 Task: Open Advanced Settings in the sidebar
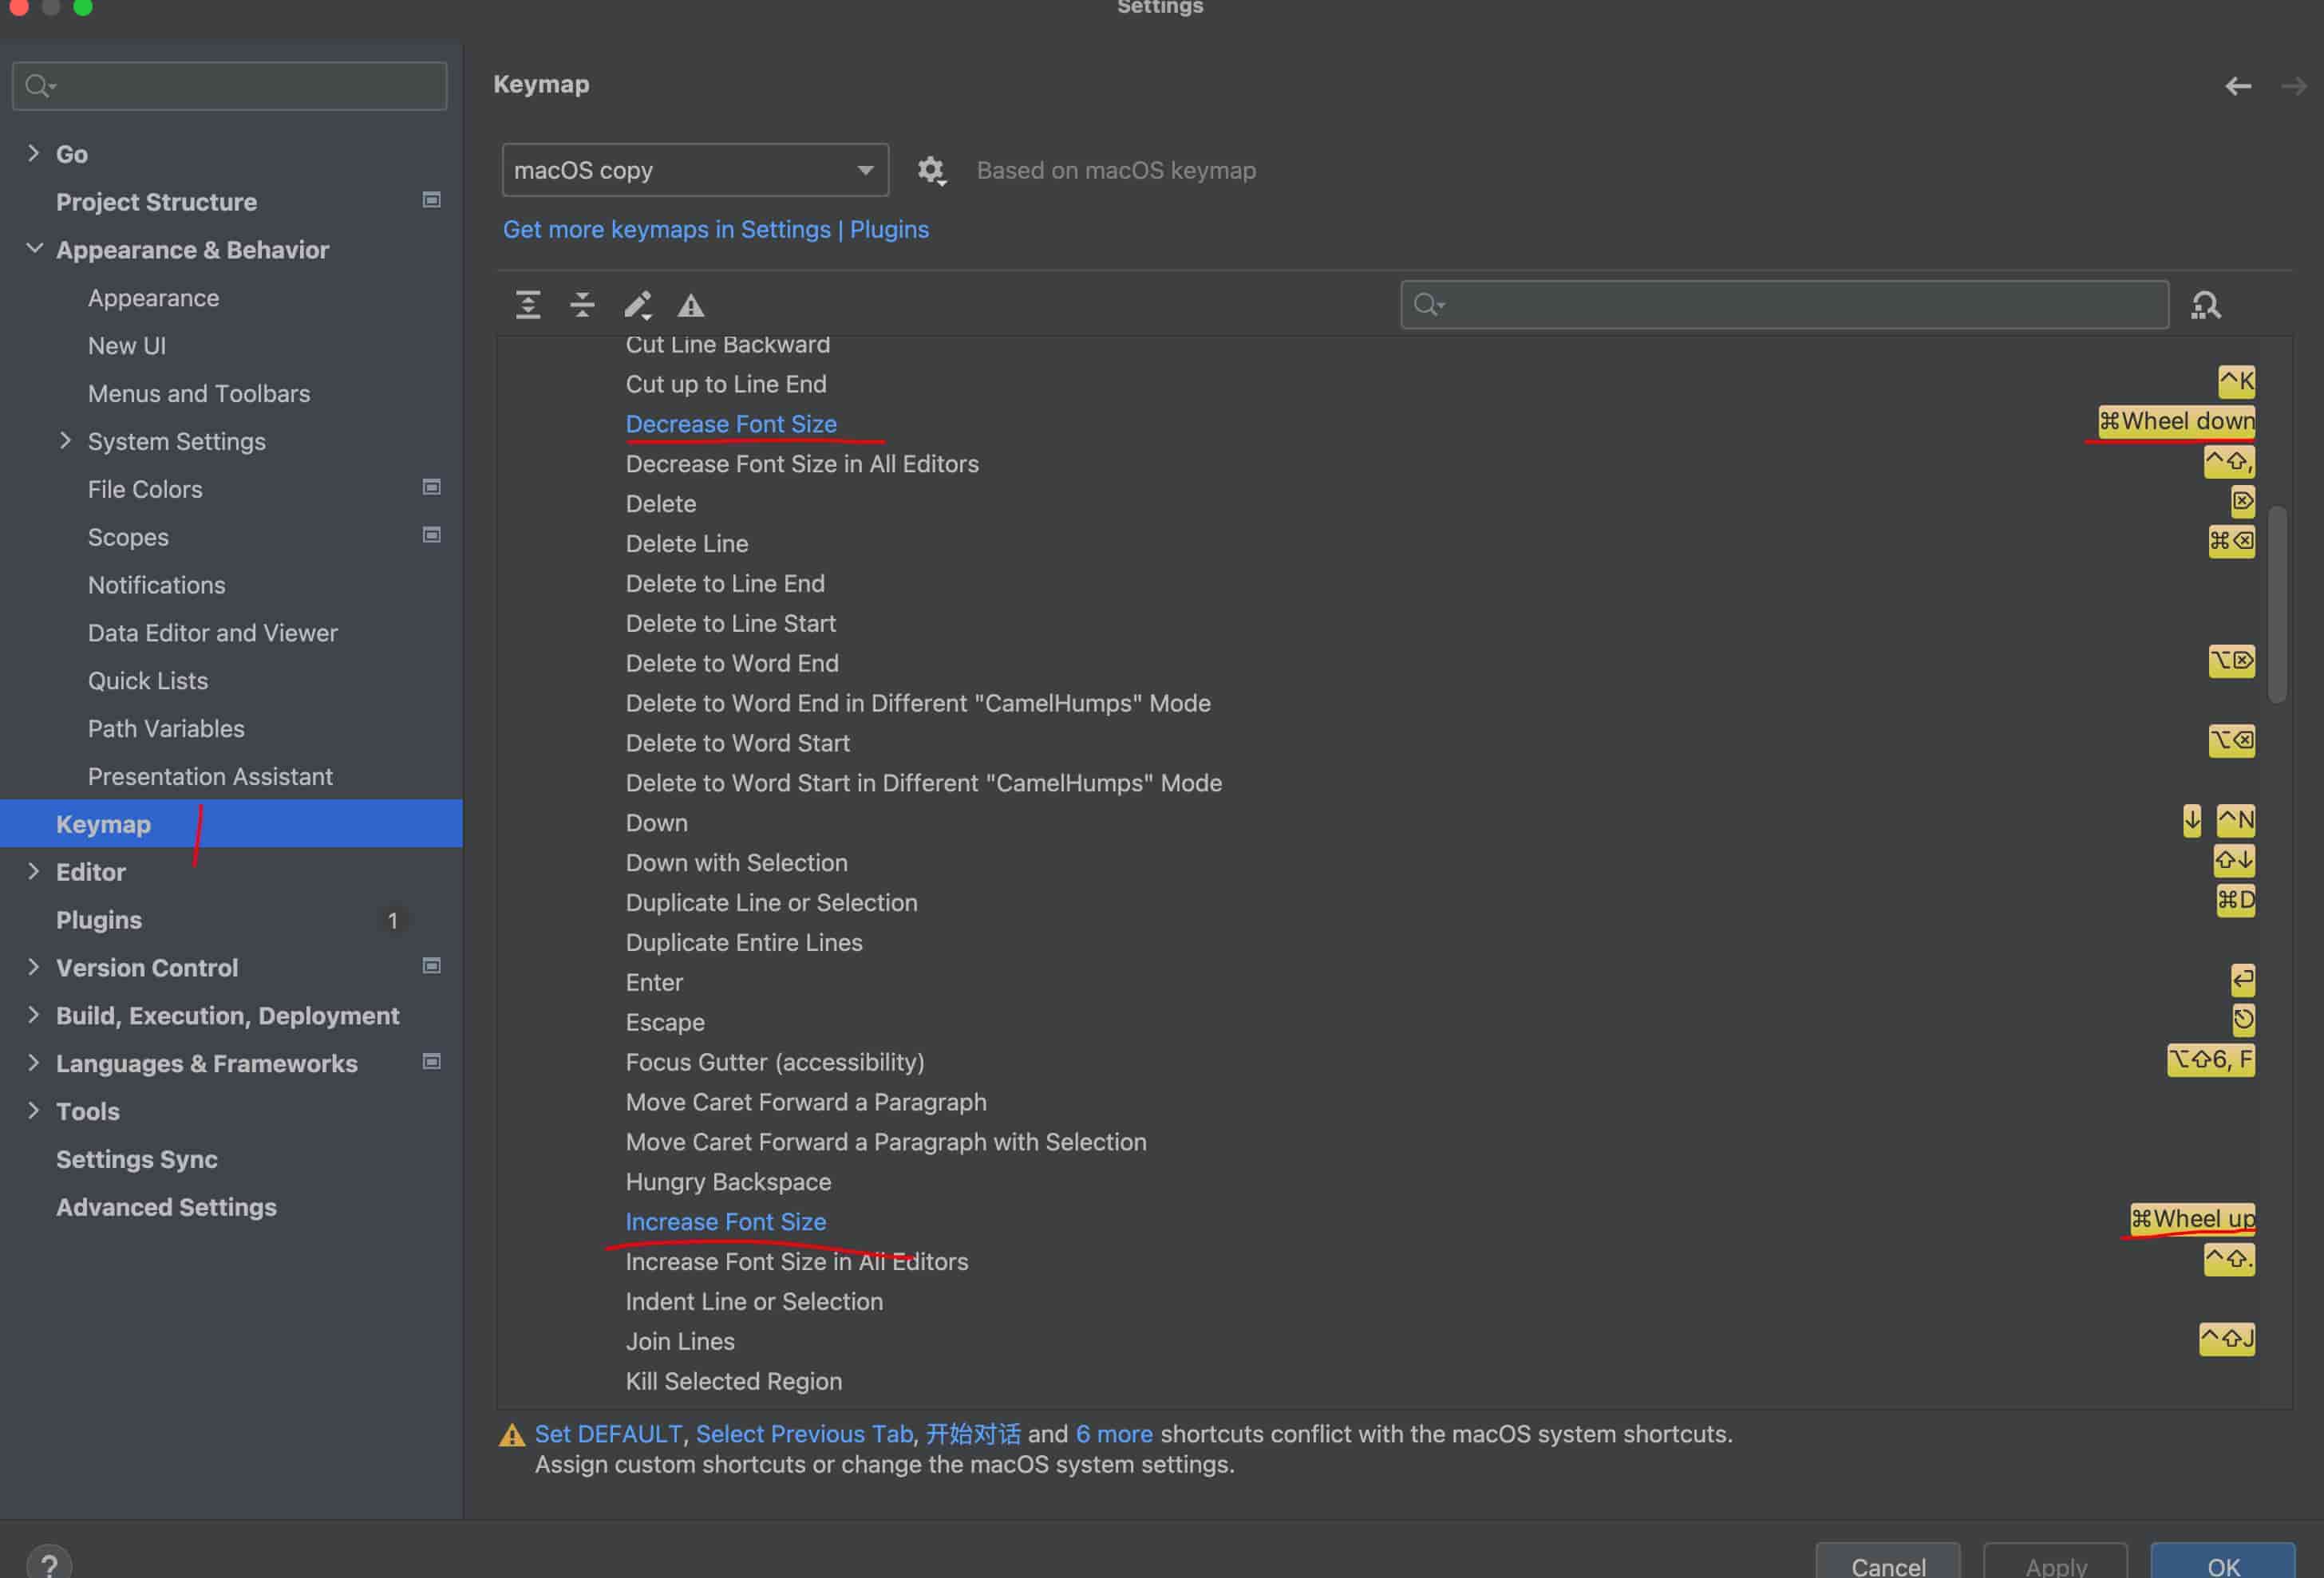(x=166, y=1207)
